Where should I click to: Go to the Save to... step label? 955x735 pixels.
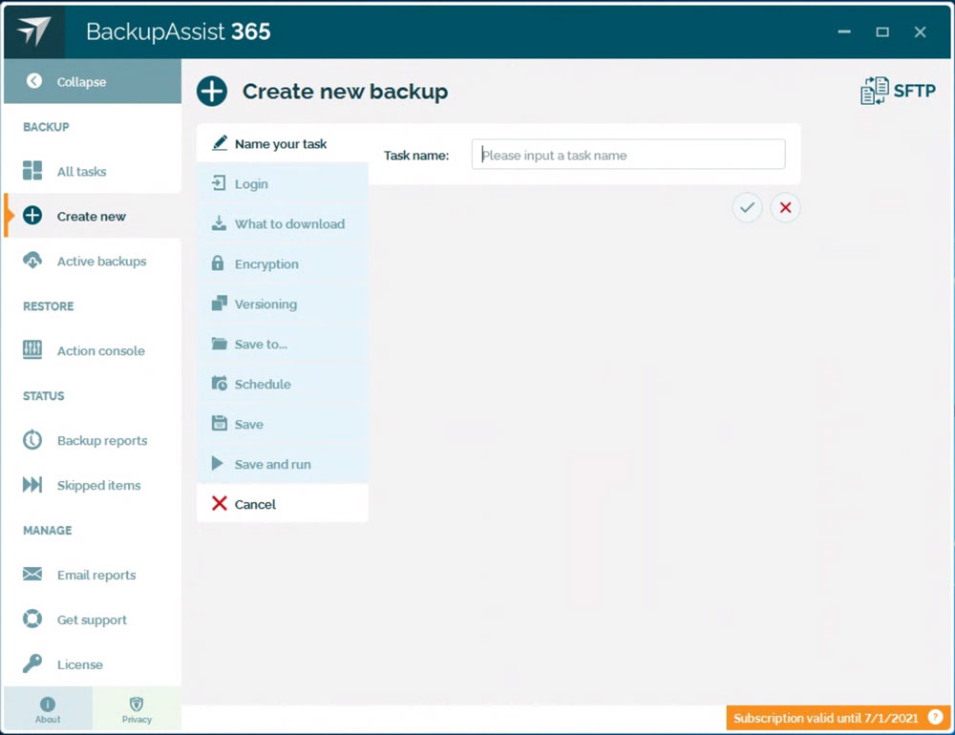(262, 344)
